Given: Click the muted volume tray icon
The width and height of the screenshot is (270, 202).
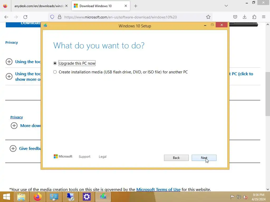Looking at the screenshot, I should (245, 197).
